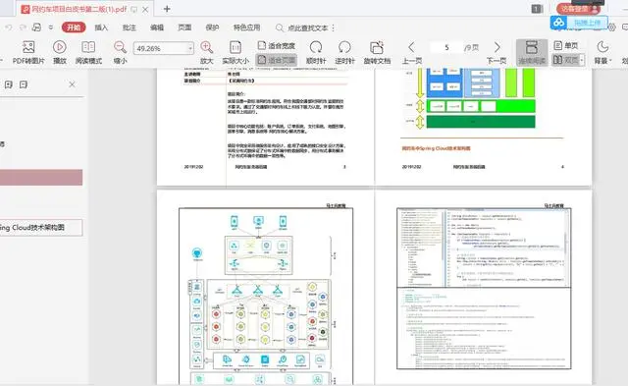Click the 放大 zoom in magnifier
The width and height of the screenshot is (628, 386).
207,52
